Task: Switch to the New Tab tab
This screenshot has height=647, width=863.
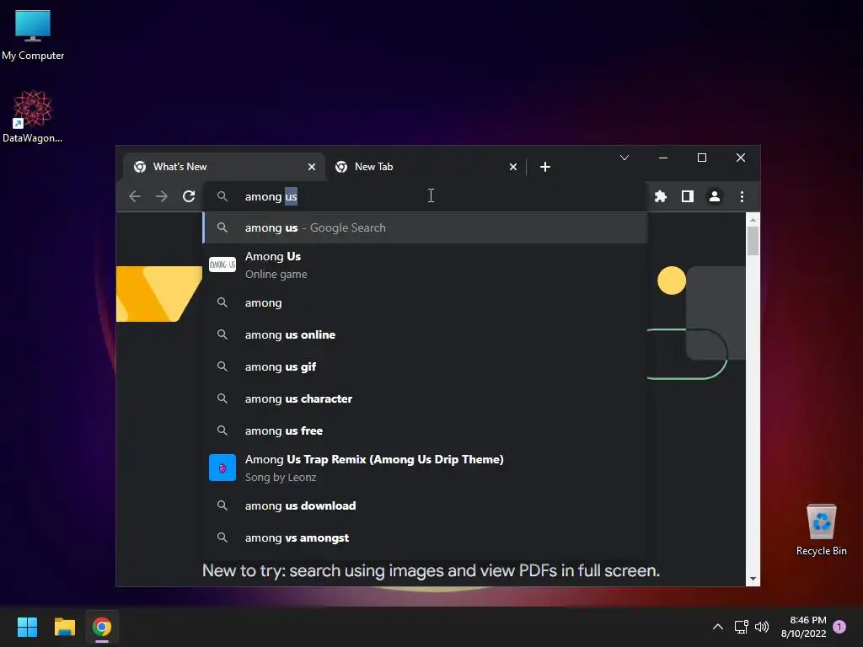Action: click(426, 167)
